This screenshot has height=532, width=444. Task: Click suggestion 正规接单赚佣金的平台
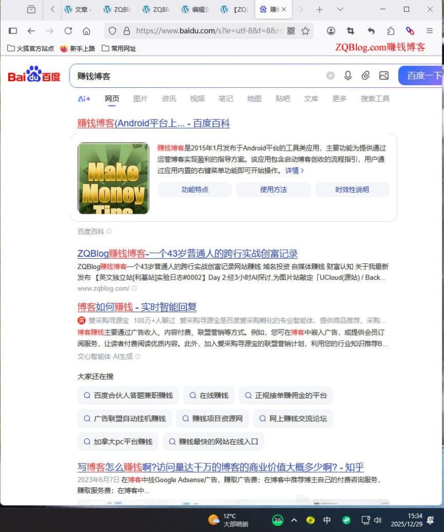[286, 395]
